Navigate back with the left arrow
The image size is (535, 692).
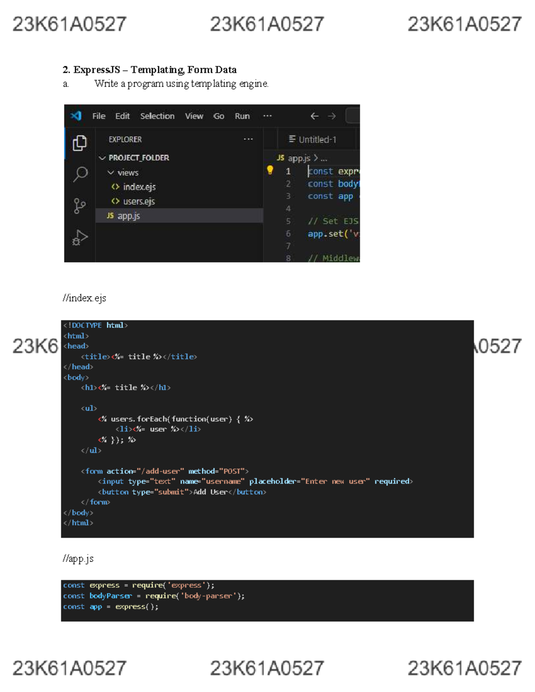tap(314, 116)
